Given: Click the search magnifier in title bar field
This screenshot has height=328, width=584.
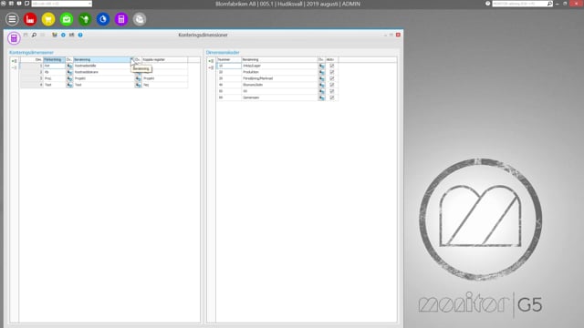Looking at the screenshot, I should pos(549,4).
